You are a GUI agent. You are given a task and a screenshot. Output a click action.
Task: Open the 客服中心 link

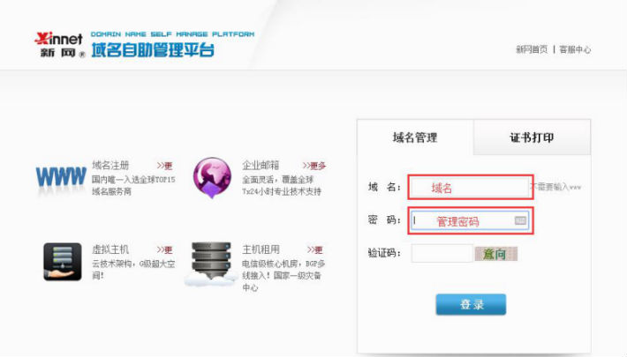click(575, 49)
